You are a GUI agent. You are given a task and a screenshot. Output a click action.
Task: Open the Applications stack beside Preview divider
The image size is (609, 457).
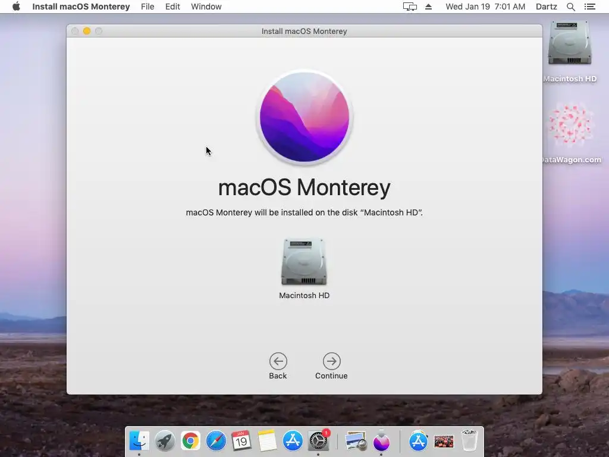tap(418, 441)
